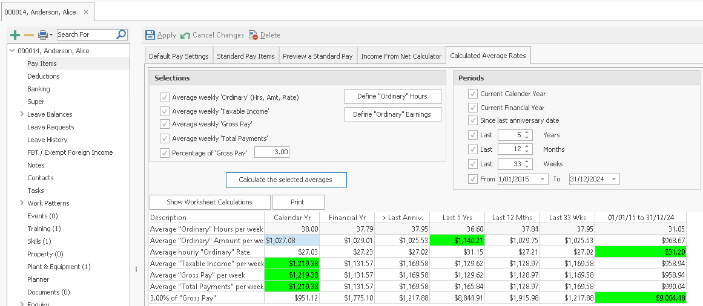Viewport: 703px width, 306px height.
Task: Open the Income From Net Calculator tab
Action: (401, 56)
